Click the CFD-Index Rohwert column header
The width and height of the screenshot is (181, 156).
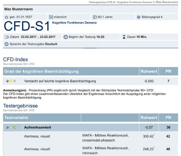coord(149,71)
